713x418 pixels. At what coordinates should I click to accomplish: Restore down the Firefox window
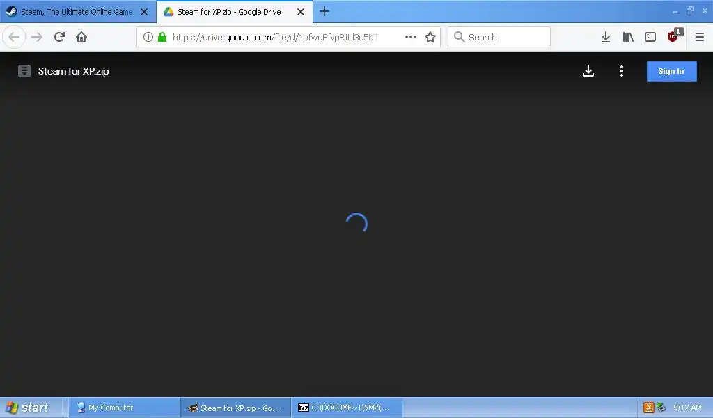(690, 10)
